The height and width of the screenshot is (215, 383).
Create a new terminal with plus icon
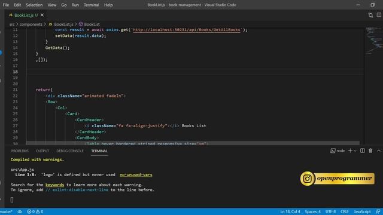[x=350, y=151]
